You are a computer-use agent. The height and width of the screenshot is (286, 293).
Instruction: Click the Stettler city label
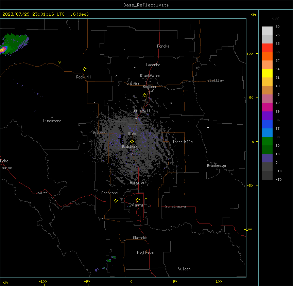click(x=215, y=81)
